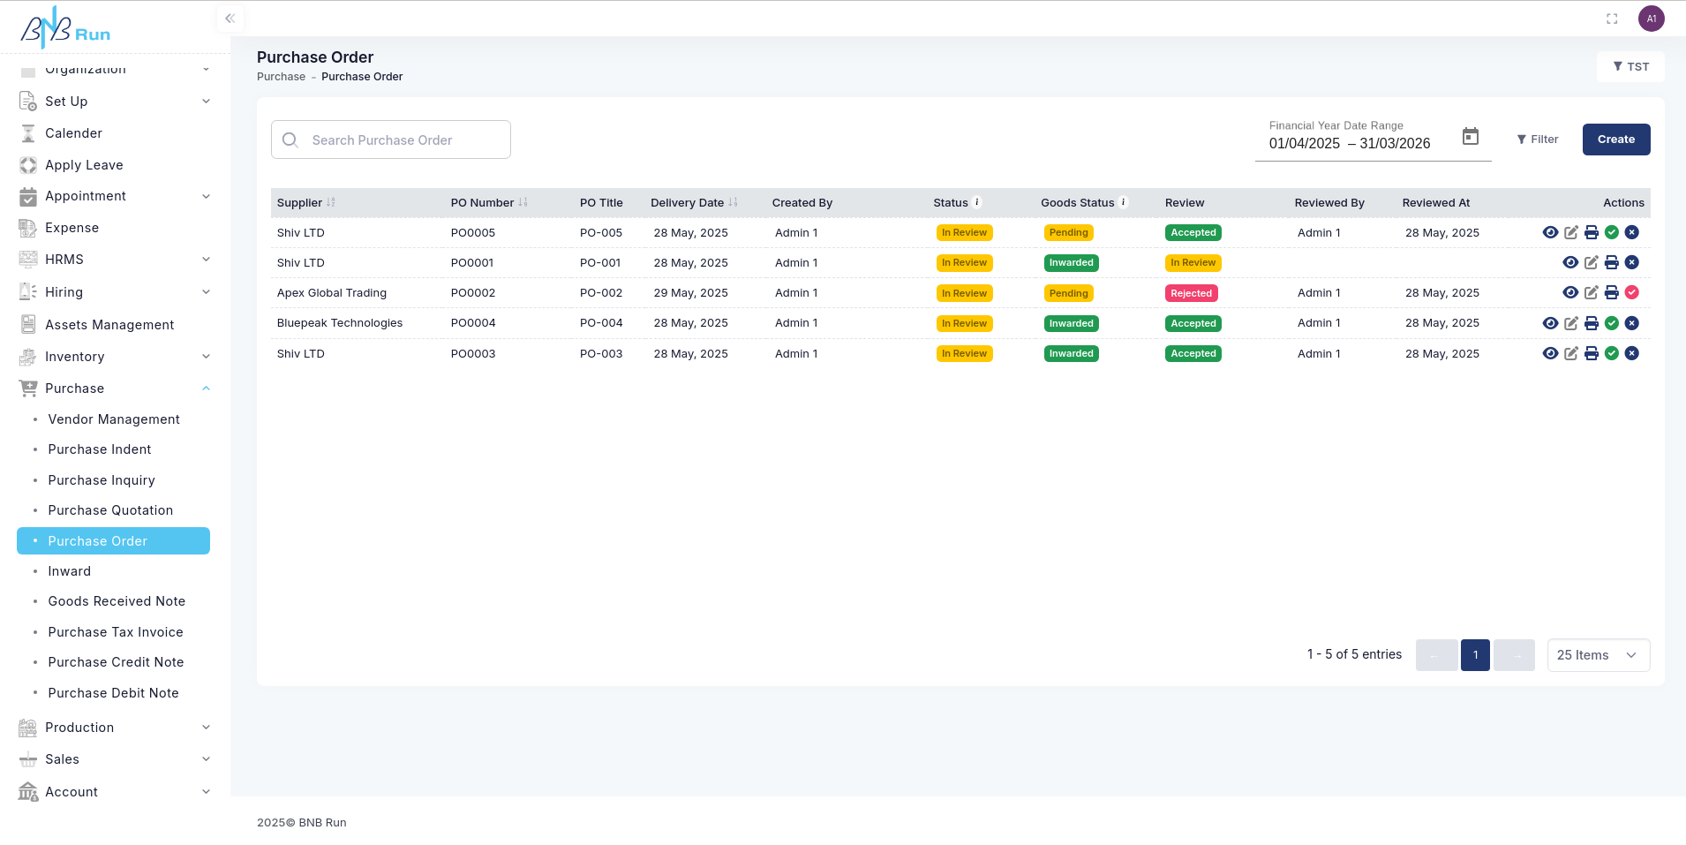
Task: Print the PO0002 purchase order
Action: pos(1612,292)
